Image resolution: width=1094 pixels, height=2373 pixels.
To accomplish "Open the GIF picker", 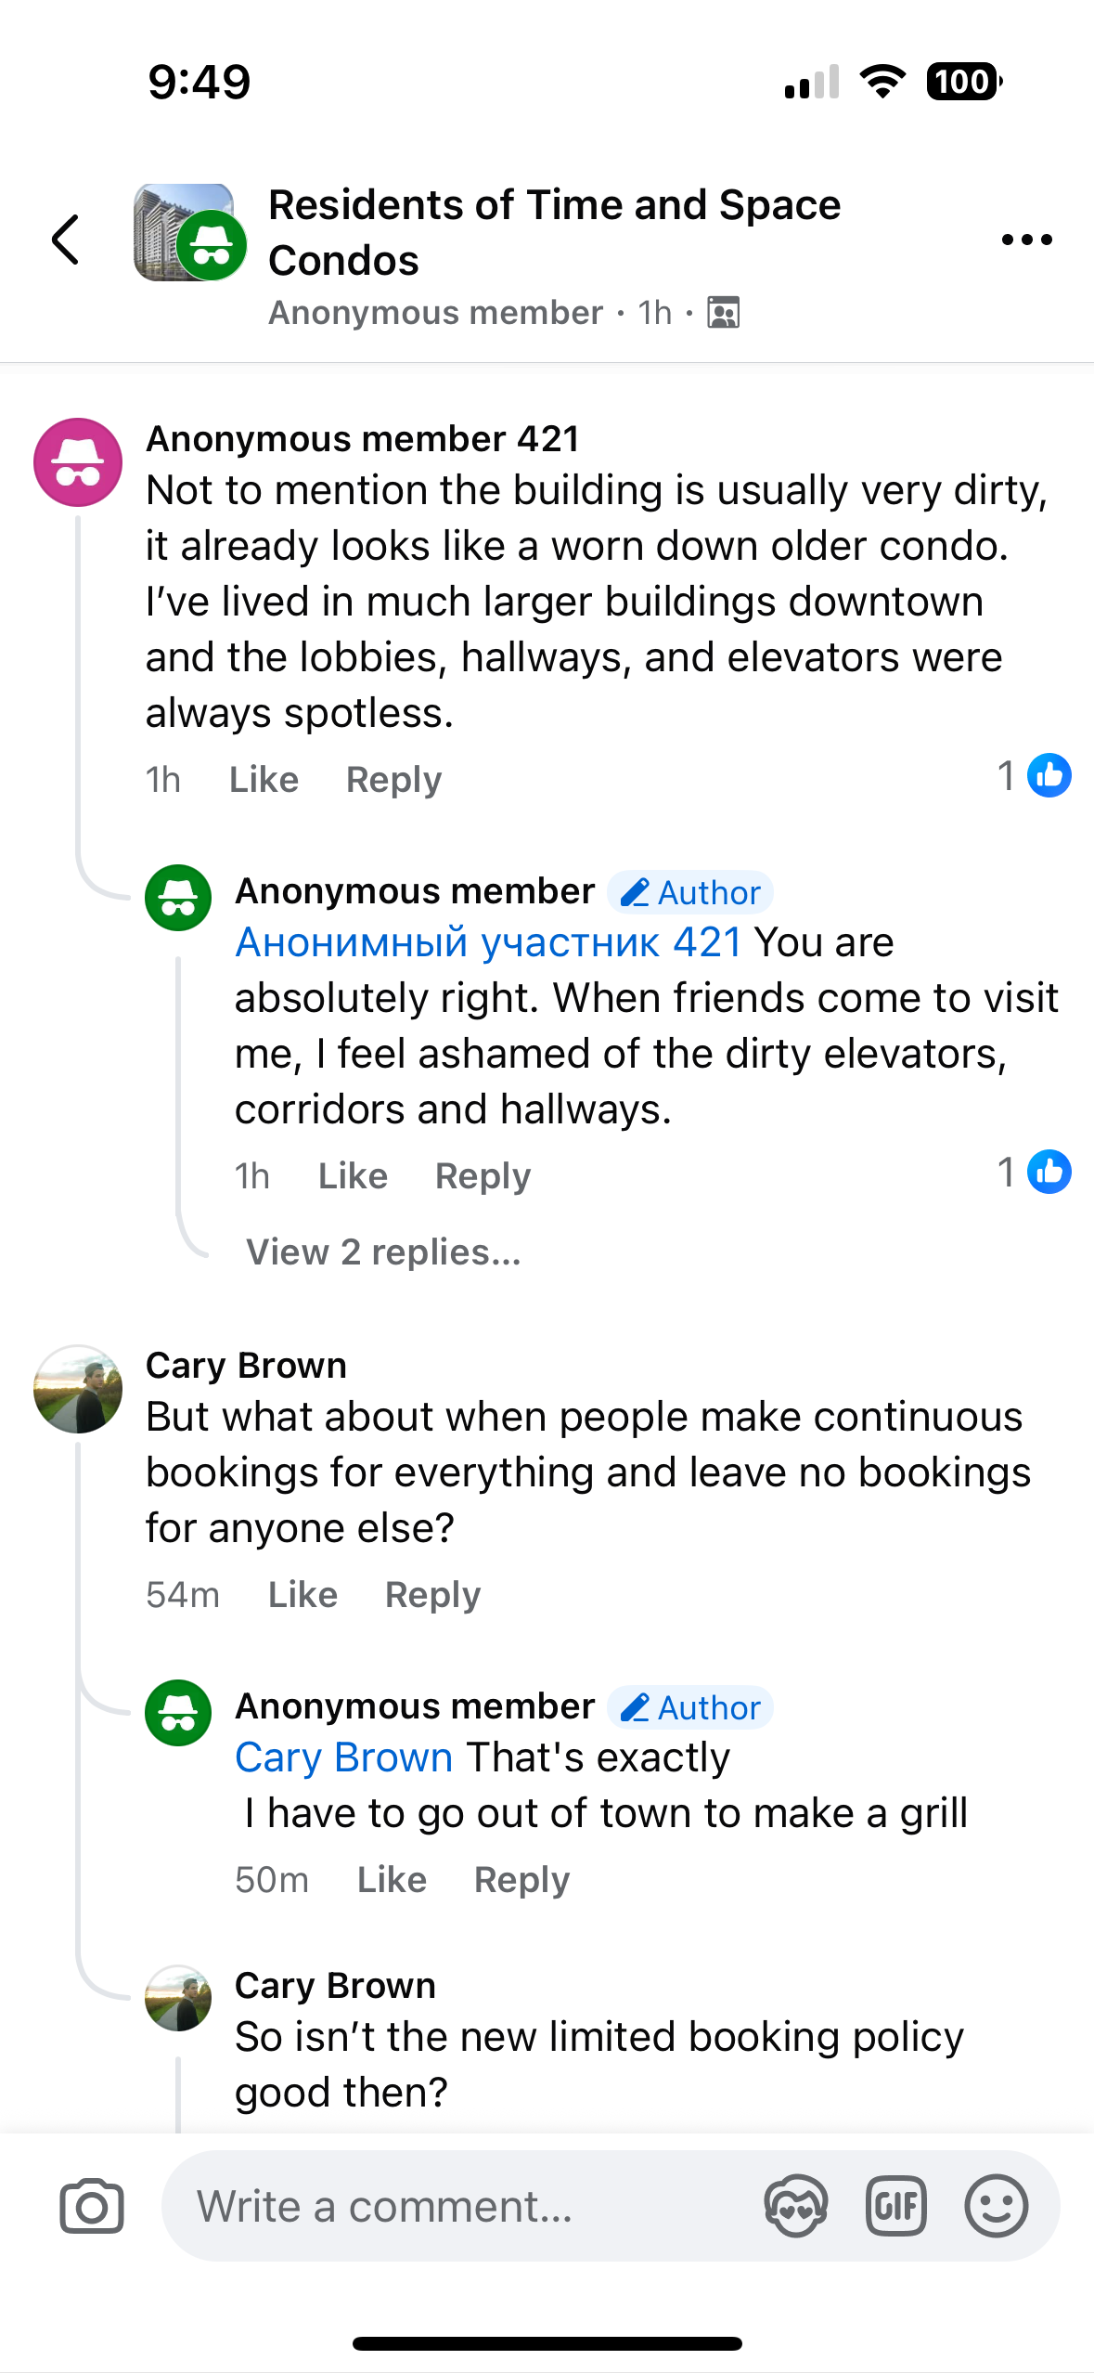I will click(x=895, y=2206).
